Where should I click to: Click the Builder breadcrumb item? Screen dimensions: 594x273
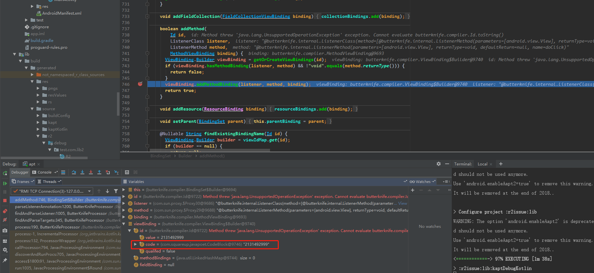[185, 156]
